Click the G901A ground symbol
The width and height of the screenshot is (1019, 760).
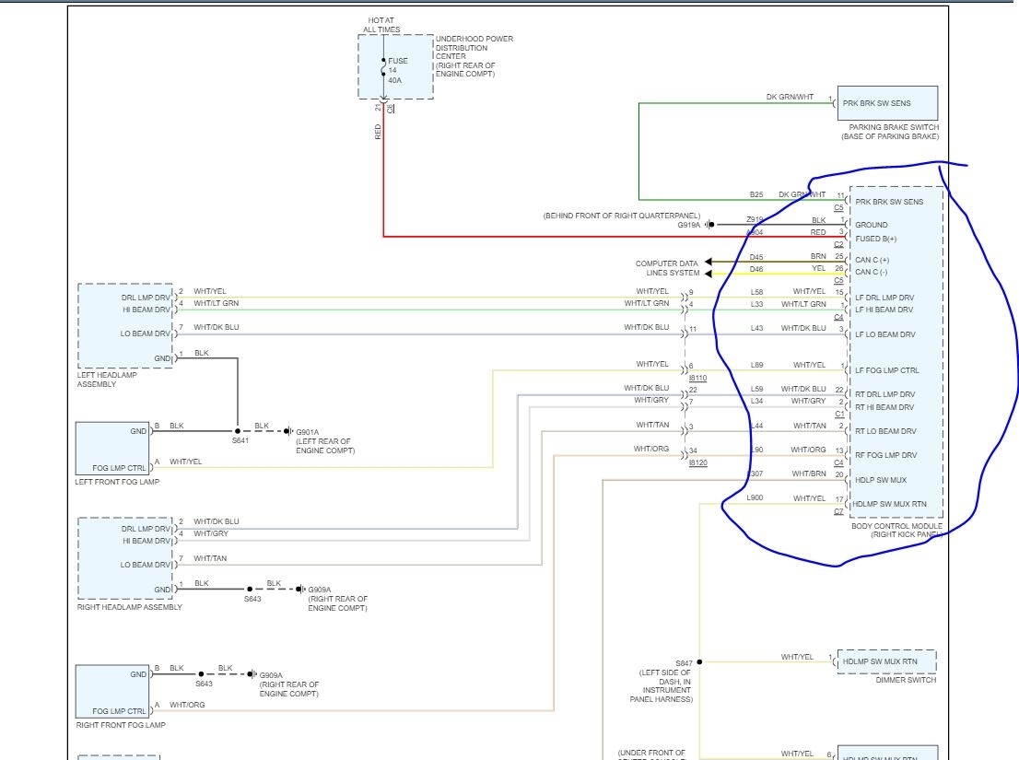(x=288, y=431)
